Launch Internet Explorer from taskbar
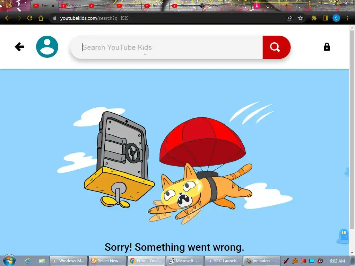The width and height of the screenshot is (355, 266). (27, 261)
